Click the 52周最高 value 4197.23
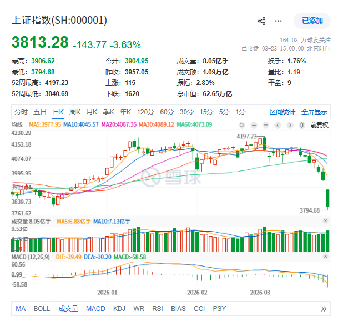 pos(57,83)
